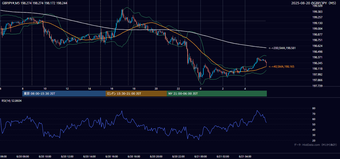Viewport: 340px width, 159px height.
Task: Click the bottom time label 8/20 14:00
Action: [x=89, y=157]
